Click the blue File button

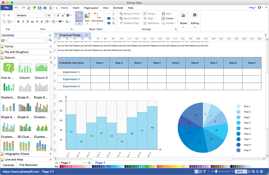pyautogui.click(x=7, y=7)
